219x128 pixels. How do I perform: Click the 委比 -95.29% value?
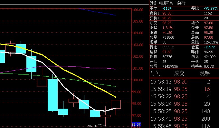coord(211,8)
